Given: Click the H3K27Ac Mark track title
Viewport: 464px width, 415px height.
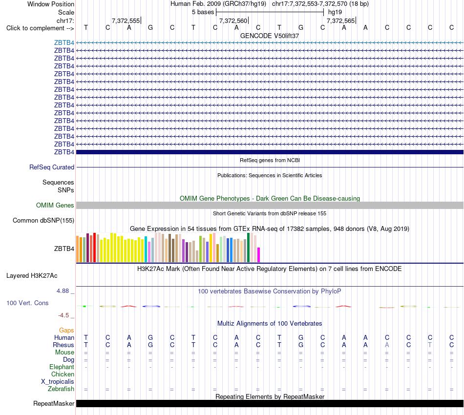Looking at the screenshot, I should click(x=270, y=269).
